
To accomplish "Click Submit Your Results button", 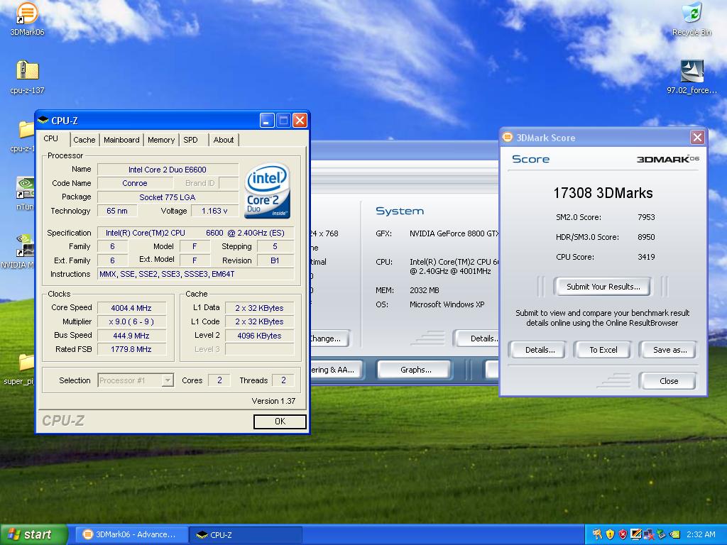I will tap(603, 287).
